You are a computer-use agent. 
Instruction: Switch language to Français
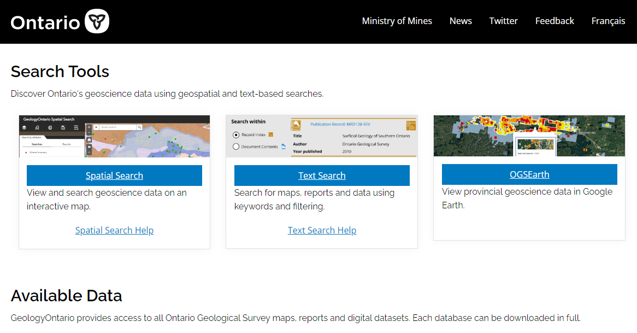608,21
